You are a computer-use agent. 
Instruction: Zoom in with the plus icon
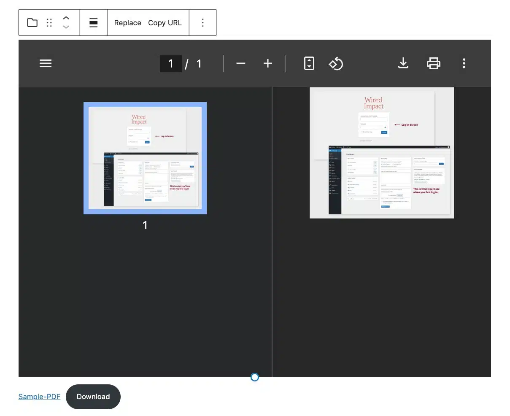pos(268,64)
